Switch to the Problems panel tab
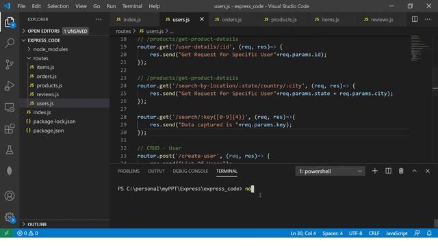 (129, 172)
